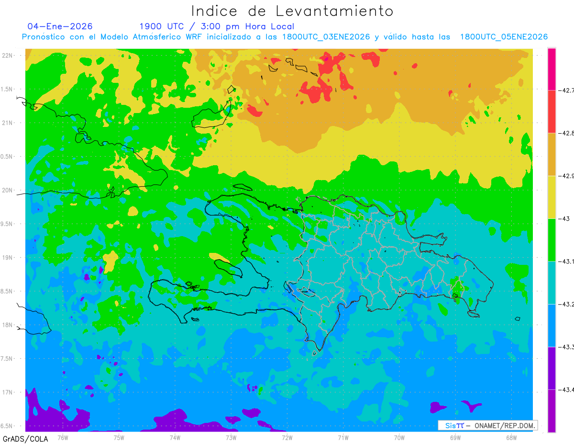Select the red colorbar segment below -42.7
The width and height of the screenshot is (574, 444).
pyautogui.click(x=552, y=112)
